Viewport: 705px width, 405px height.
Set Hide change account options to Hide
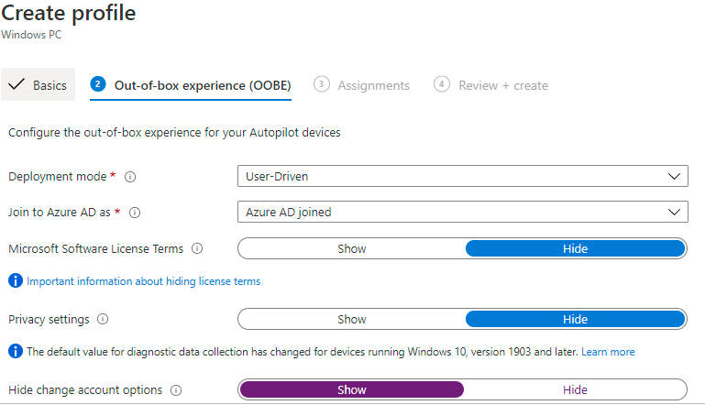point(575,389)
